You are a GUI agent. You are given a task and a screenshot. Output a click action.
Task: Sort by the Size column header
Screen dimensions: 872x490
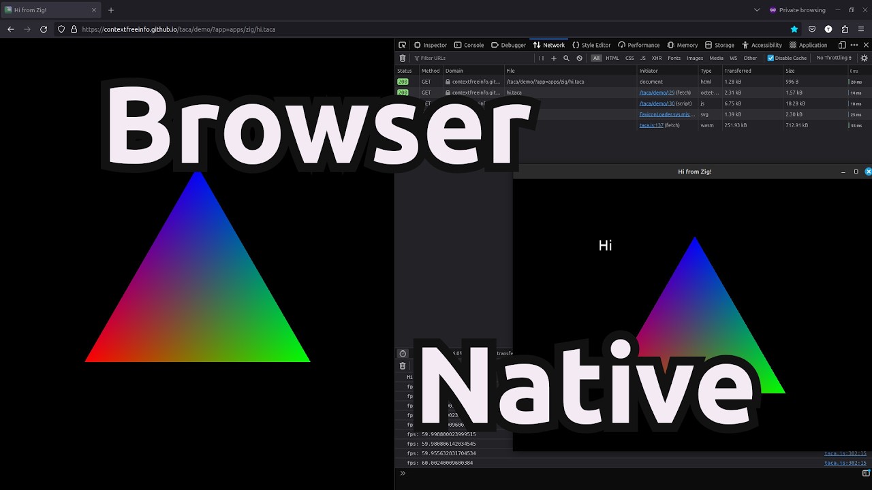click(815, 71)
